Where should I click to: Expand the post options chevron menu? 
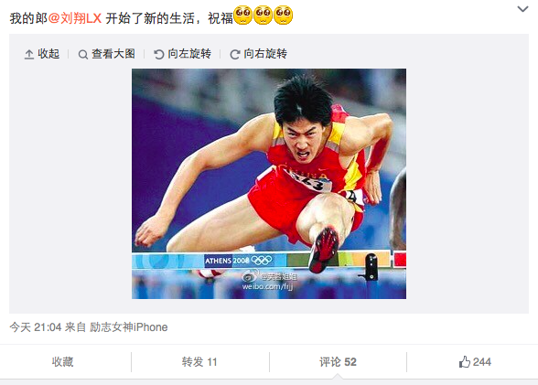point(522,9)
